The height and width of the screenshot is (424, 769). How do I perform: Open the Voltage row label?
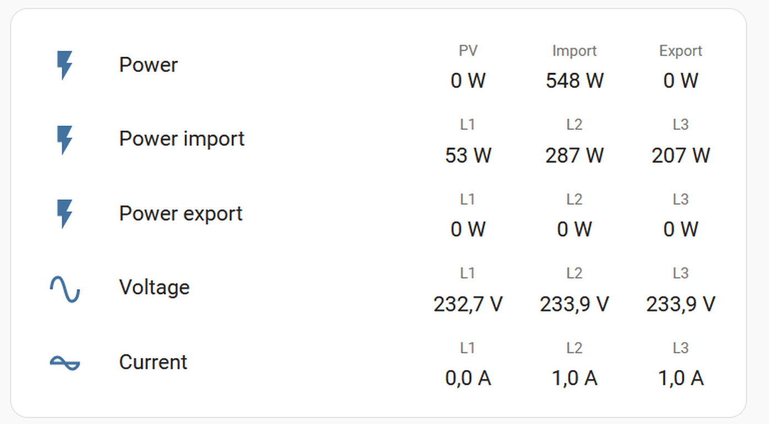(x=154, y=287)
